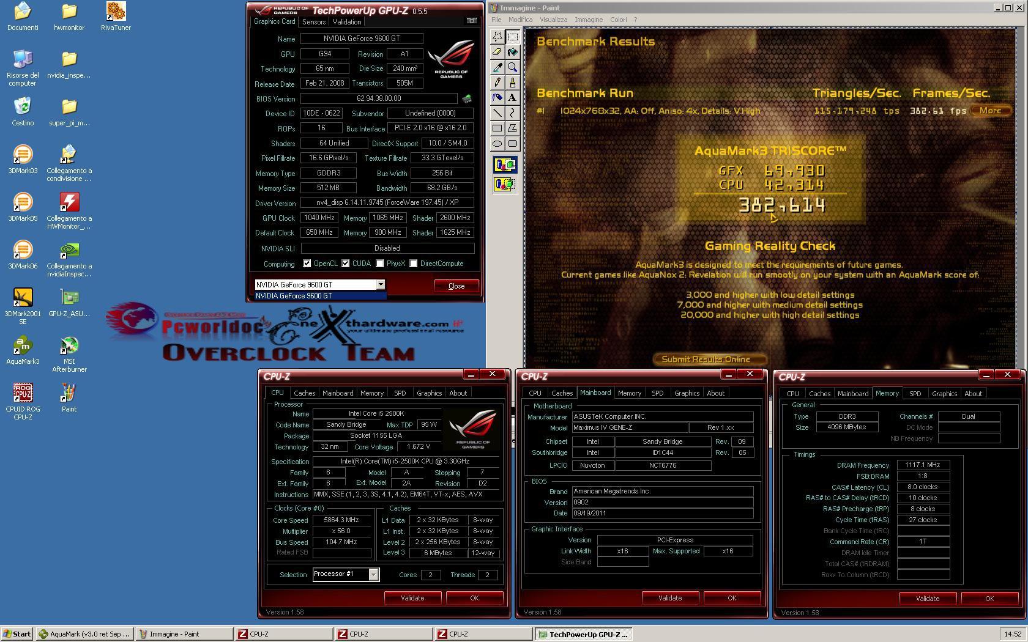Open the Modifica menu in Paint
The width and height of the screenshot is (1028, 642).
(520, 20)
